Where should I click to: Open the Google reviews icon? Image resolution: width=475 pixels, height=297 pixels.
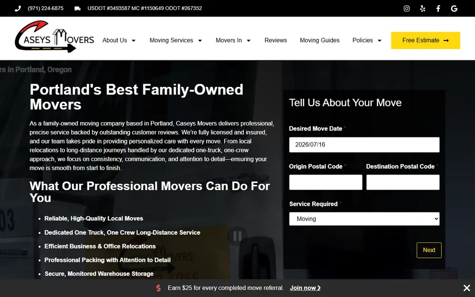coord(454,9)
